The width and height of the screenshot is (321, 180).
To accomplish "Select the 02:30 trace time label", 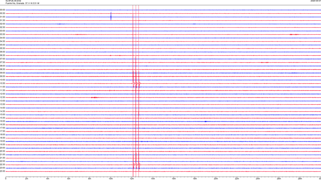I will click(x=2, y=27).
